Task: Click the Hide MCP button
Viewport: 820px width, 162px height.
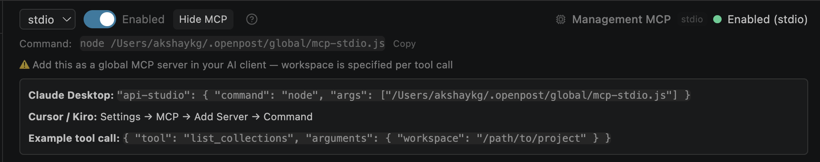Action: (x=203, y=19)
